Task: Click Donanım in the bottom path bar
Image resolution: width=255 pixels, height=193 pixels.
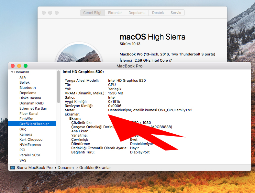Action: tap(66, 168)
